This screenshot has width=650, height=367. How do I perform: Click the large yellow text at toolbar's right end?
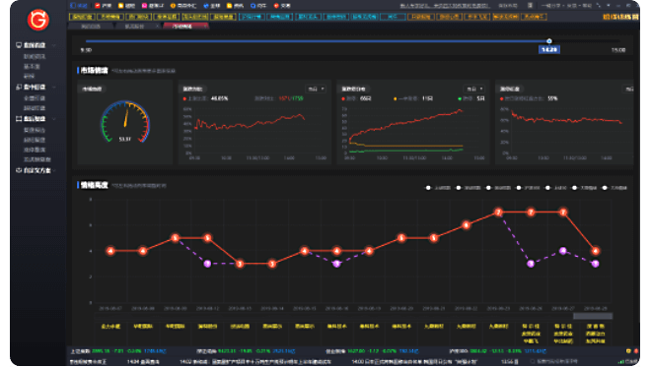tap(620, 17)
